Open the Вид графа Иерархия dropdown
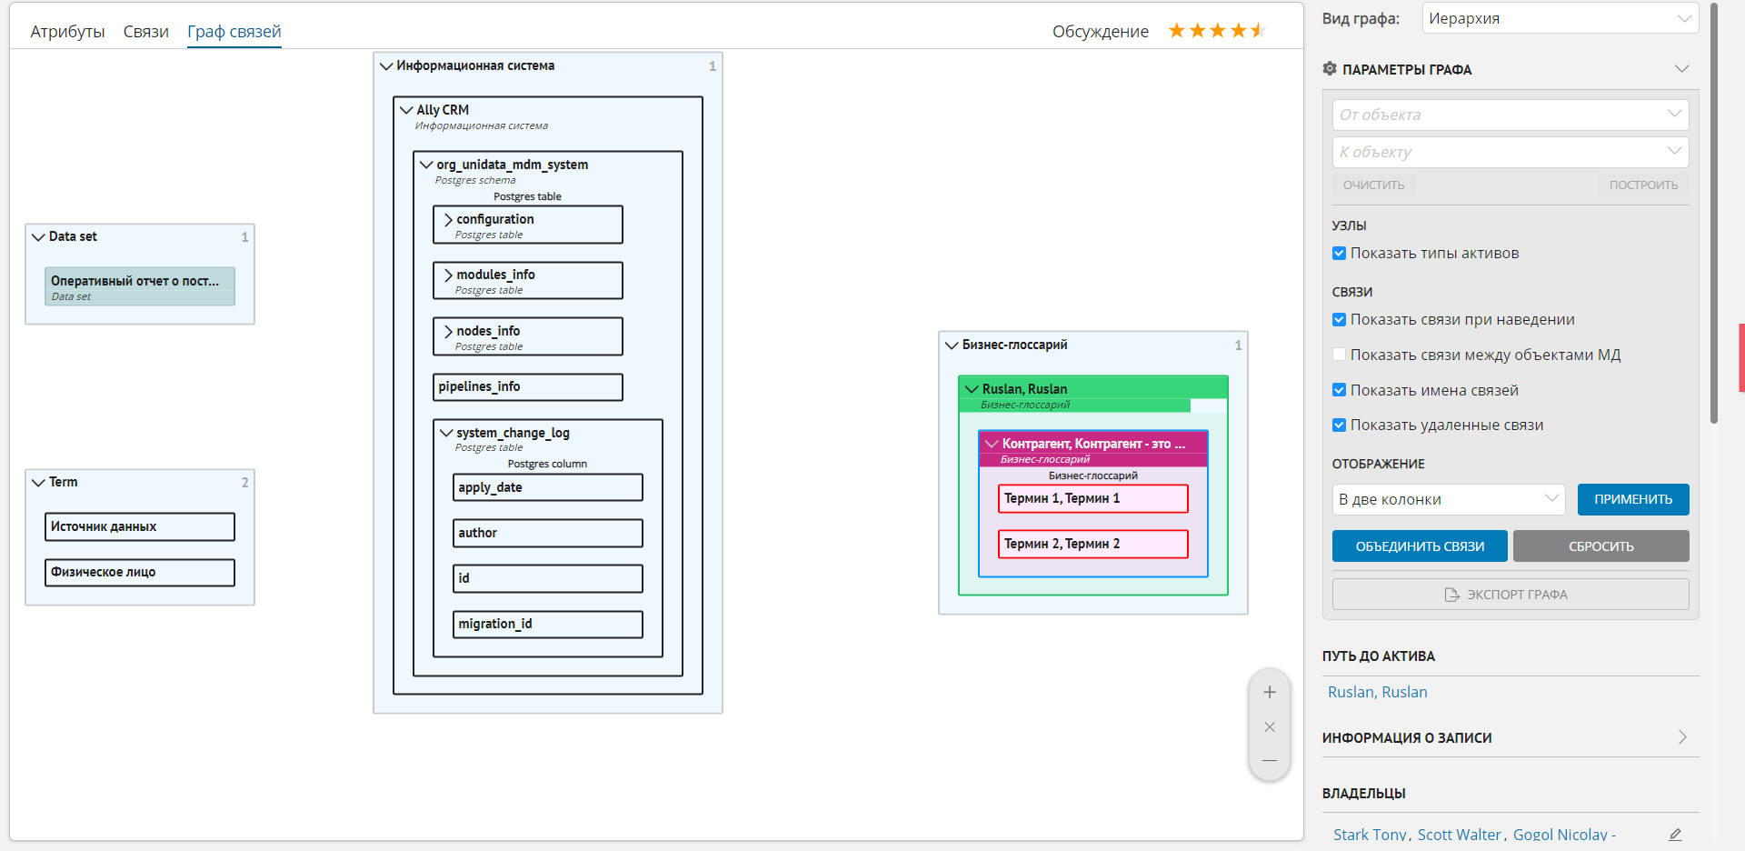 (1560, 18)
